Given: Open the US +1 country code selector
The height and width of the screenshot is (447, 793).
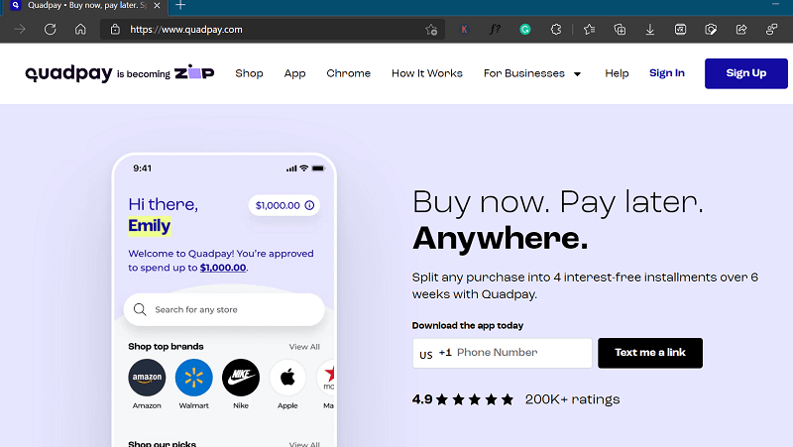Looking at the screenshot, I should (x=435, y=354).
